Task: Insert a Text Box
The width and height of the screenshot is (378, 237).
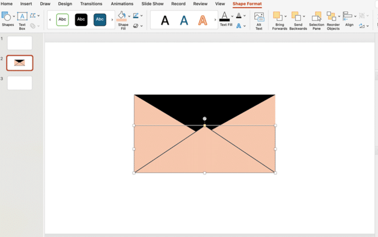Action: click(22, 17)
